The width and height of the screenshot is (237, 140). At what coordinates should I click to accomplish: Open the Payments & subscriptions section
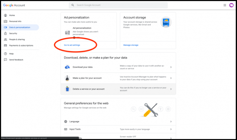tap(20, 45)
